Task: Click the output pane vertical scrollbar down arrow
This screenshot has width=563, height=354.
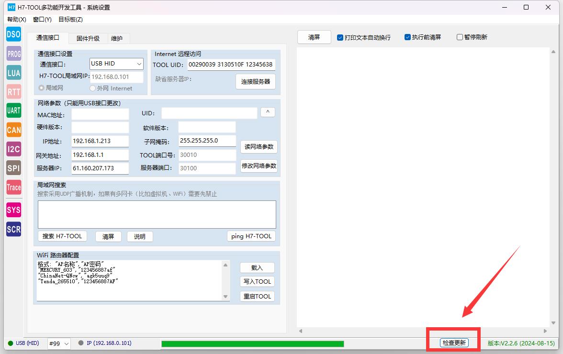Action: [553, 323]
